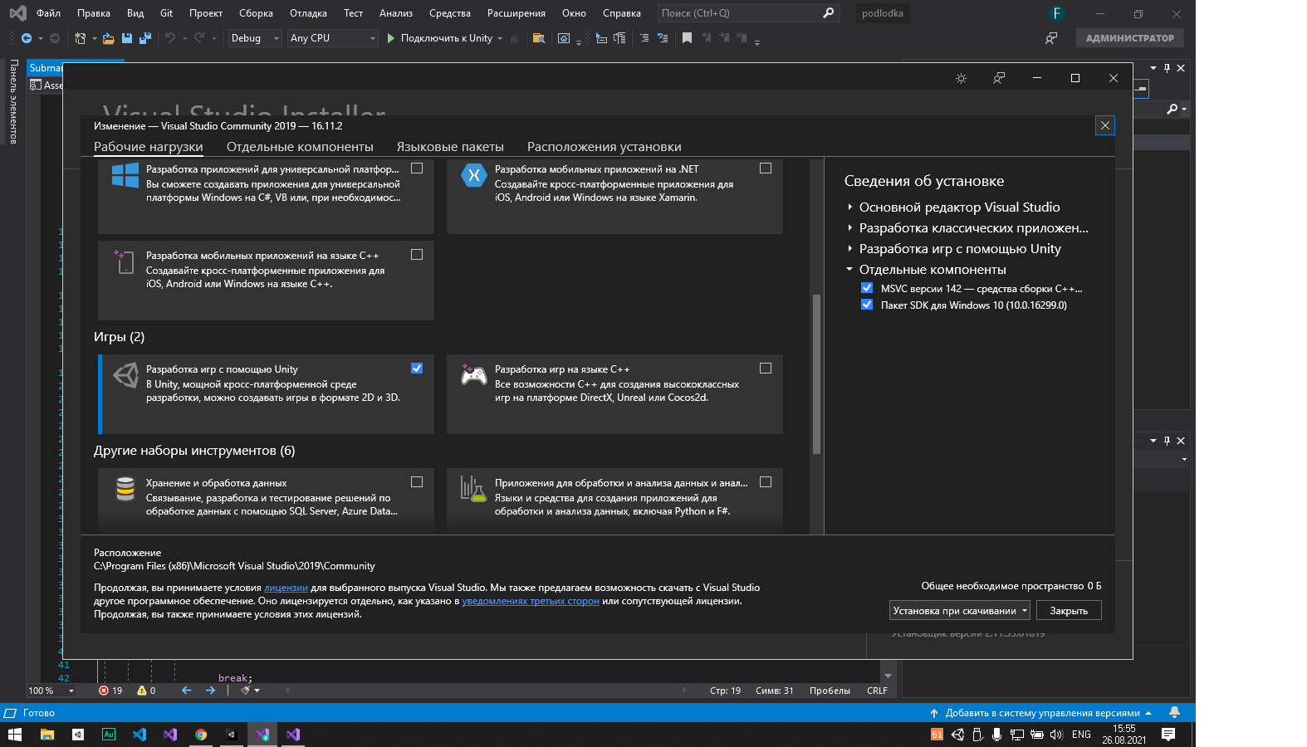The height and width of the screenshot is (747, 1307).
Task: Uncheck the MSVC version 142 component
Action: (867, 288)
